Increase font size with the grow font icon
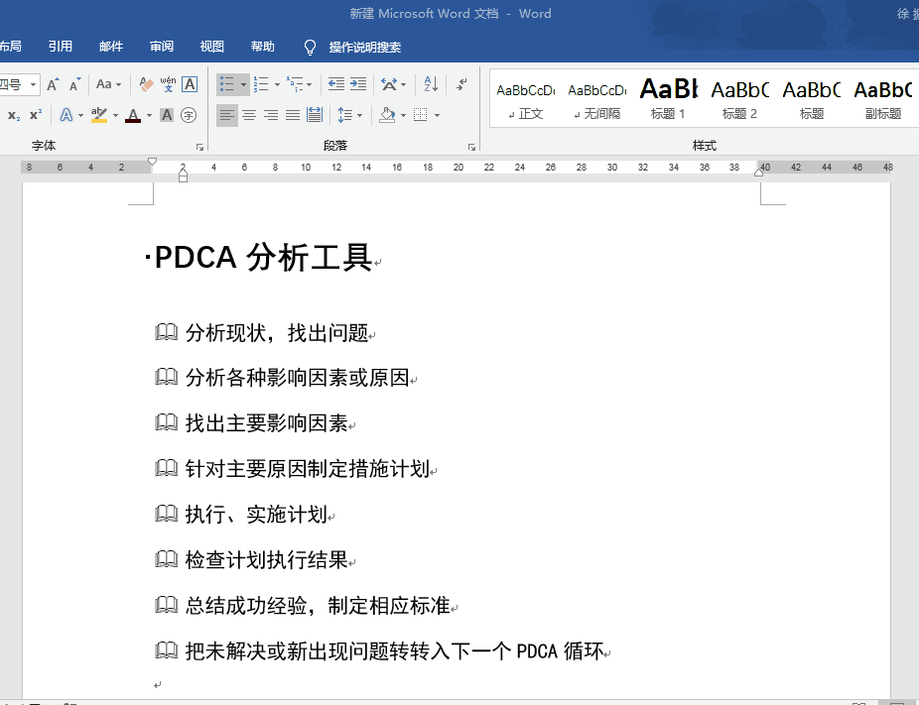Screen dimensions: 919x705 [x=53, y=84]
